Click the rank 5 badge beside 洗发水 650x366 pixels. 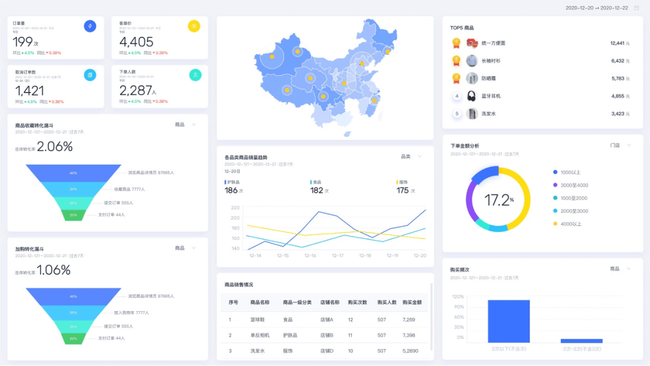(456, 114)
